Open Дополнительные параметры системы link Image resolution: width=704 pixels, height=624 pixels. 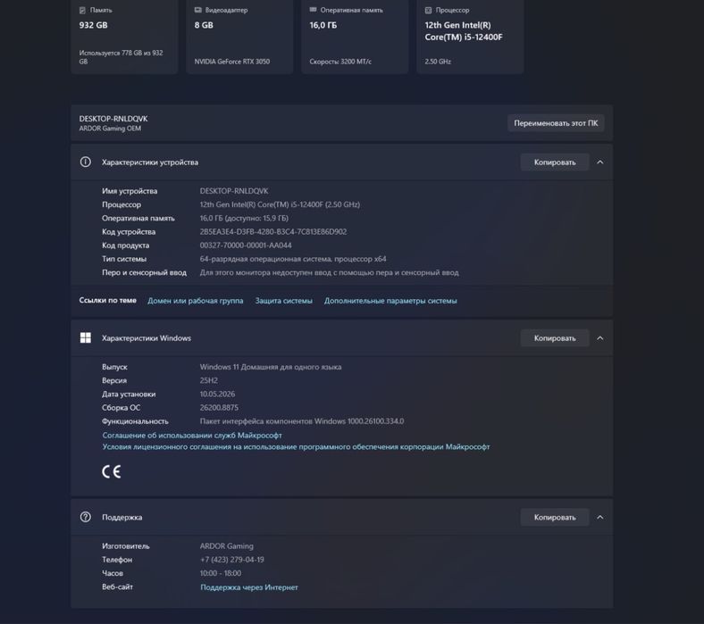[390, 301]
